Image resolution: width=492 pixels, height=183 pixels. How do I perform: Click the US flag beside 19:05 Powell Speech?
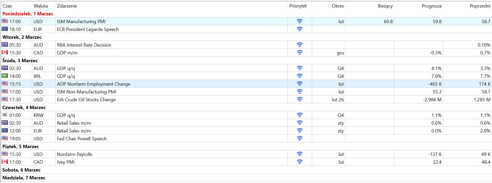(5, 138)
